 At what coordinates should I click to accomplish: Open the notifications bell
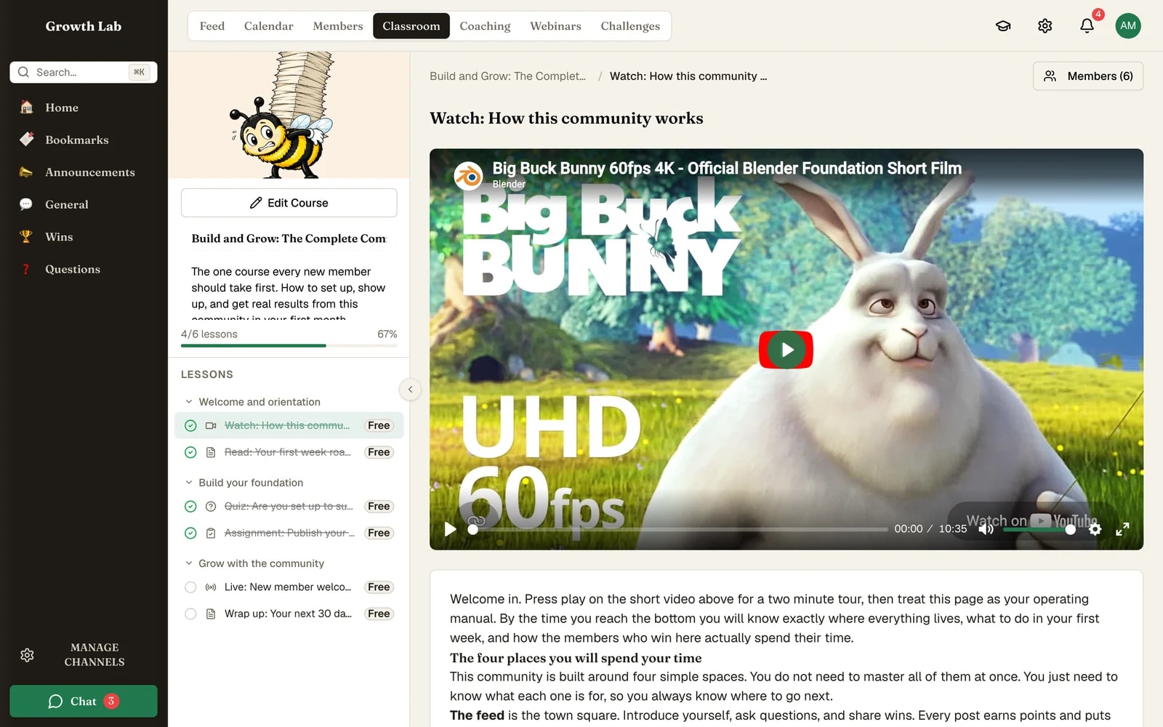1087,26
